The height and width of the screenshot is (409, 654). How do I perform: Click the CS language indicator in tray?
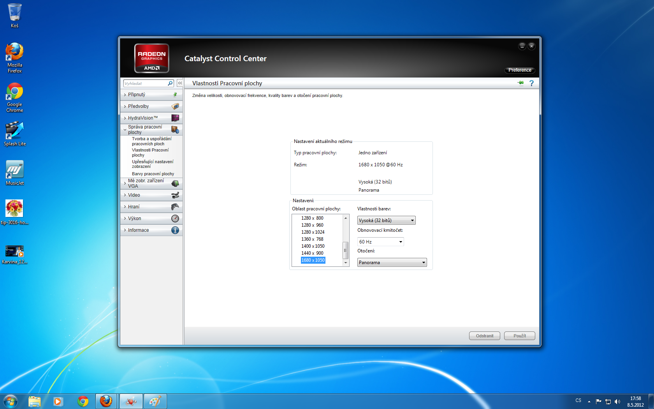(578, 400)
